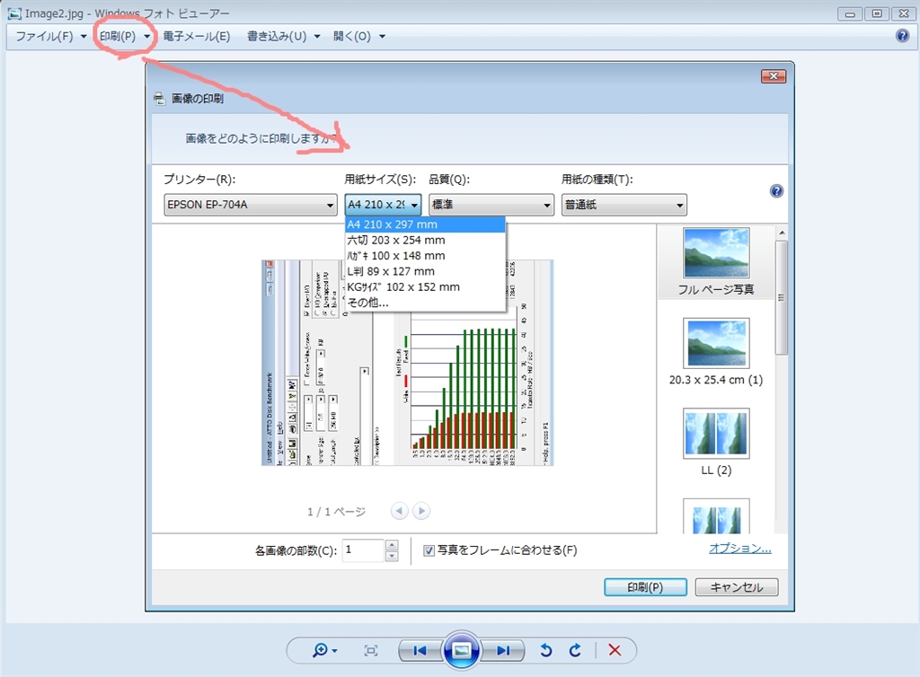Click the print preview image
This screenshot has height=677, width=920.
coord(407,363)
